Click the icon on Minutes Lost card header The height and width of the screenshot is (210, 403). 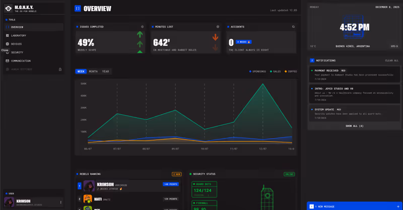click(x=218, y=27)
